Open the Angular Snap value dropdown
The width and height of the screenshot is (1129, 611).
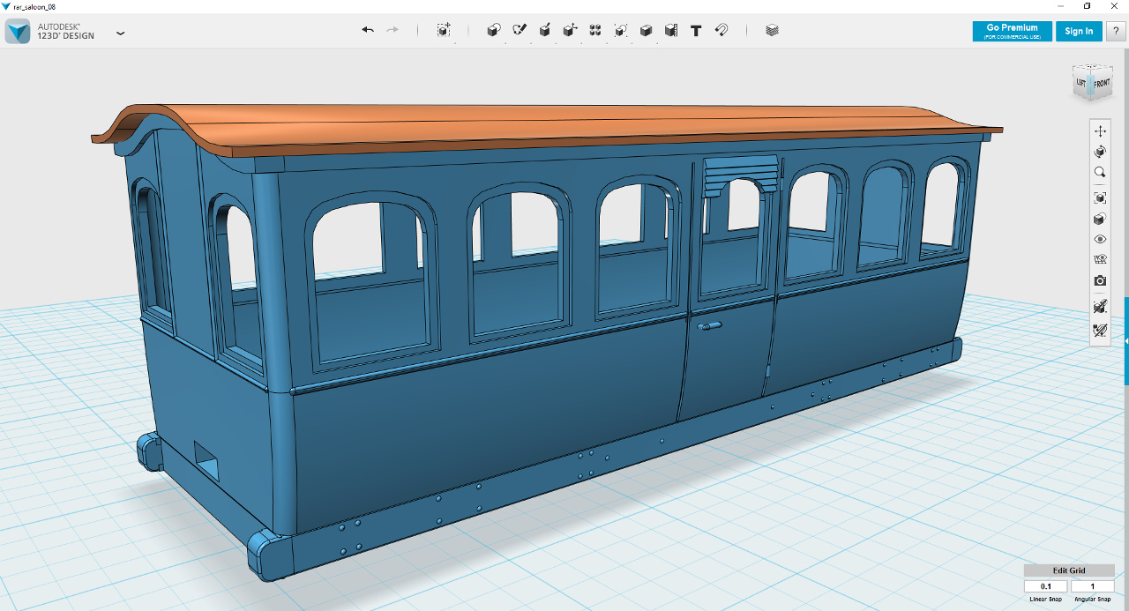point(1092,586)
